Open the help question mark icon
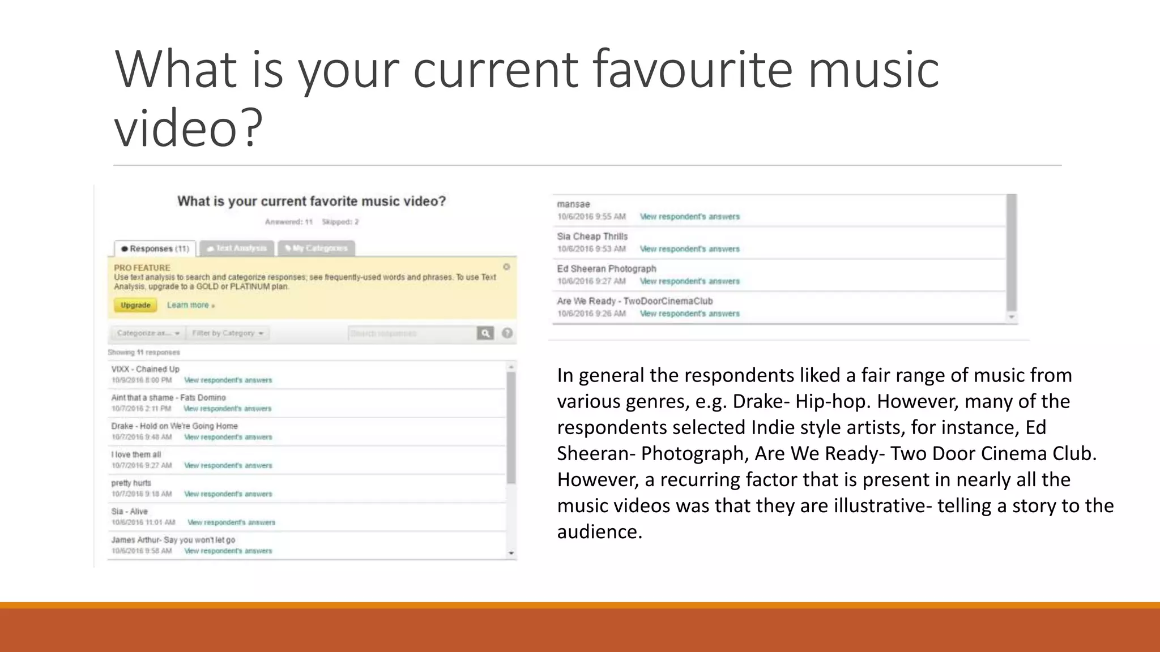1160x652 pixels. tap(507, 333)
